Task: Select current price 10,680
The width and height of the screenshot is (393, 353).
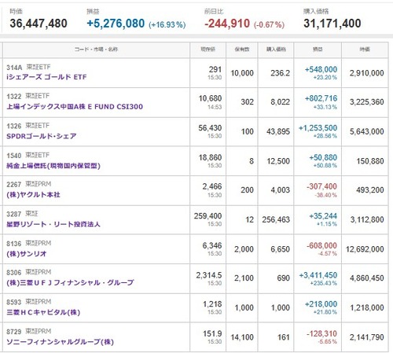Action: pos(210,98)
